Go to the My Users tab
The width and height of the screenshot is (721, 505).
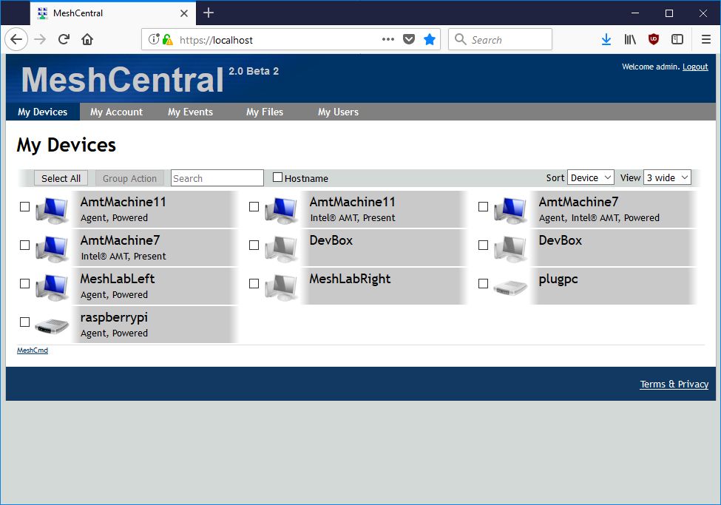[338, 112]
